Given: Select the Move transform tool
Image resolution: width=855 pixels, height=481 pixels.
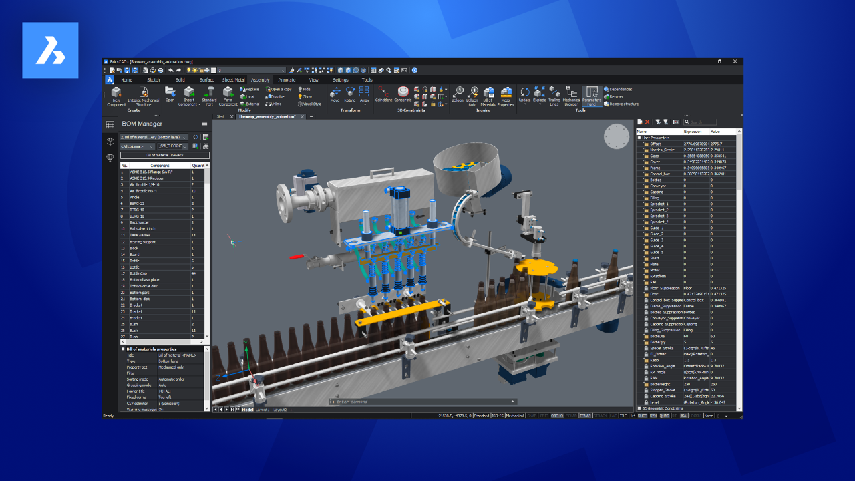Looking at the screenshot, I should point(335,94).
